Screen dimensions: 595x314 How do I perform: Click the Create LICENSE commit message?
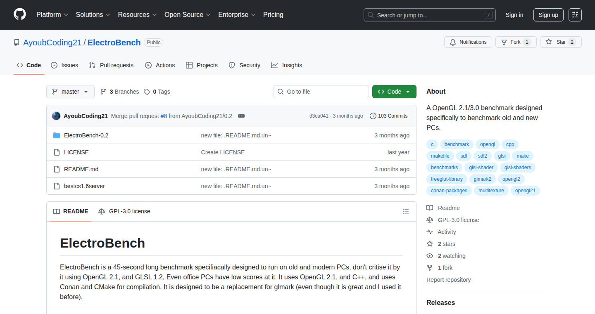tap(223, 152)
